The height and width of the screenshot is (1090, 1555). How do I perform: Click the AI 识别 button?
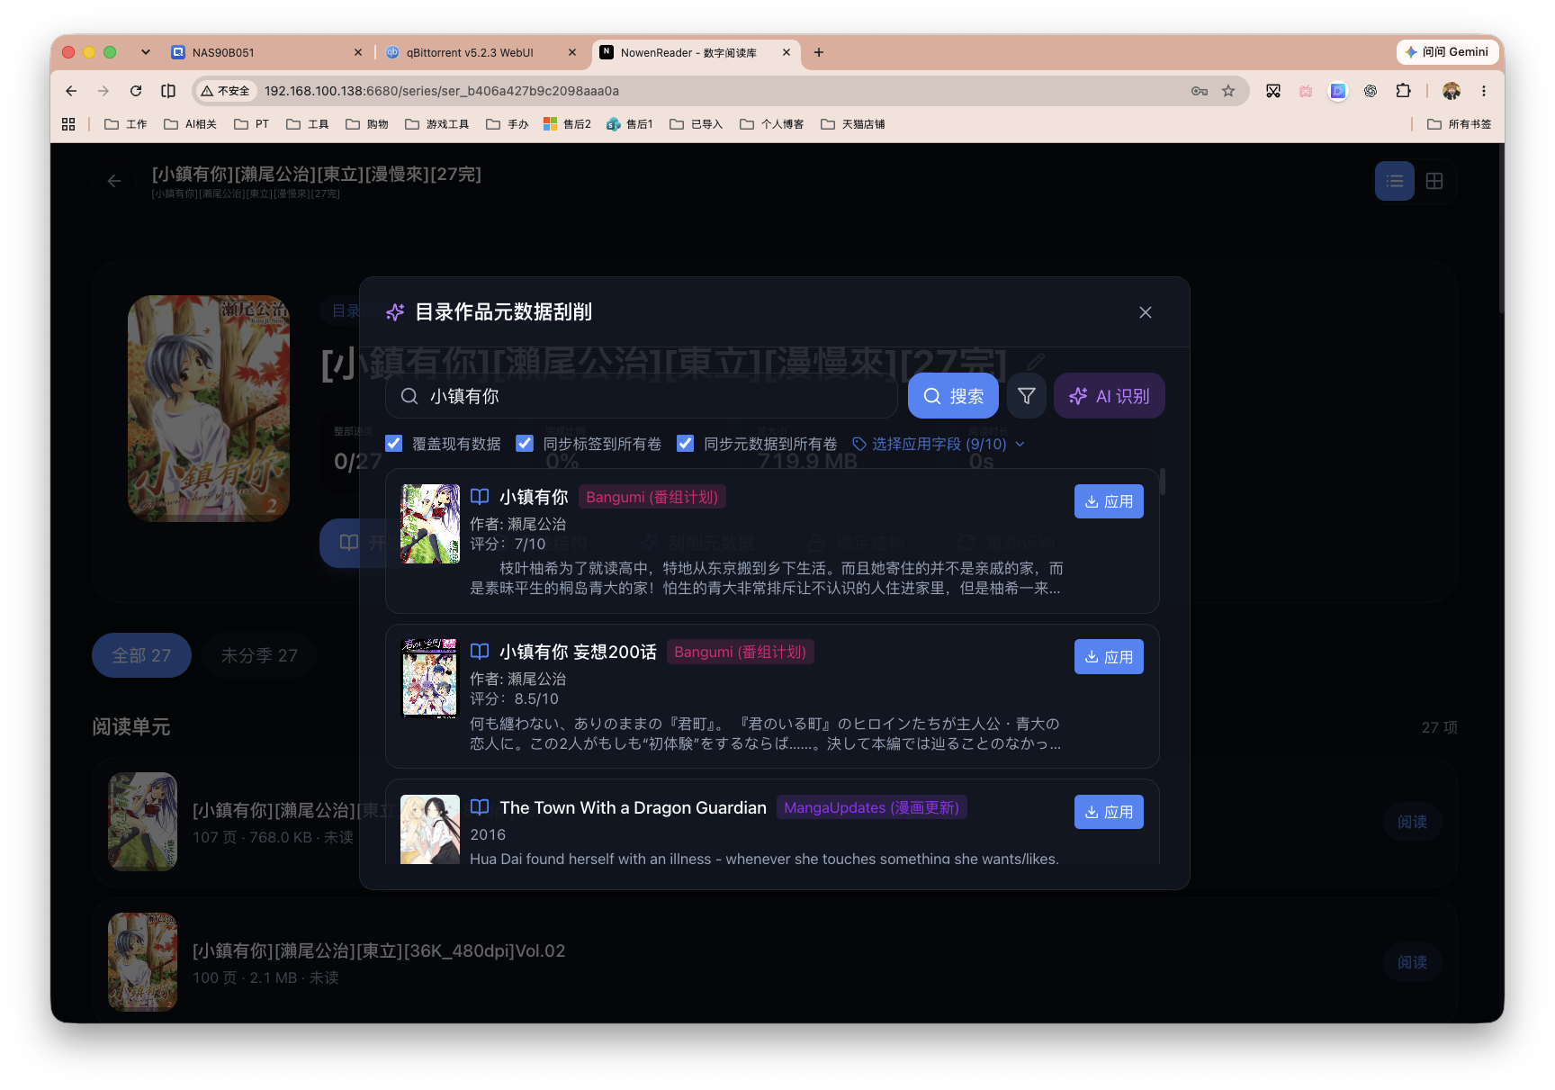(x=1109, y=396)
